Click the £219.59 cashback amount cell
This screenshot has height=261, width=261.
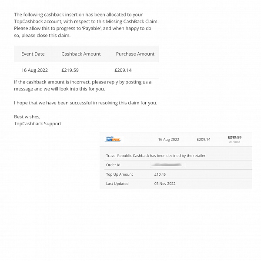pos(70,70)
